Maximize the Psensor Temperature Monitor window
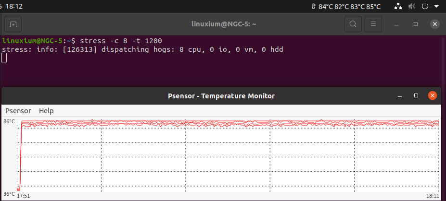The height and width of the screenshot is (201, 446). [x=416, y=96]
